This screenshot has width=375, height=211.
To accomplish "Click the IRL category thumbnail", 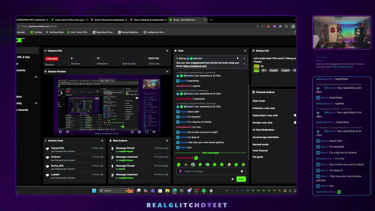I will point(257,68).
